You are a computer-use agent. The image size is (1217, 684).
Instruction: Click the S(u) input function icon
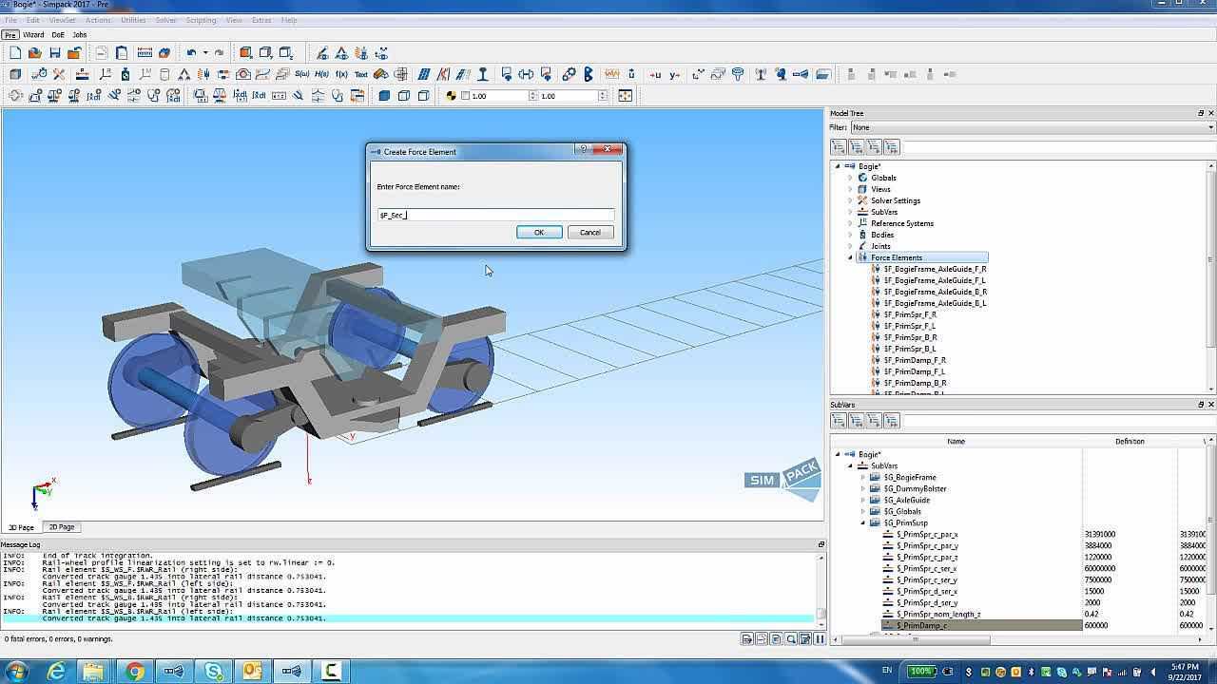point(302,74)
